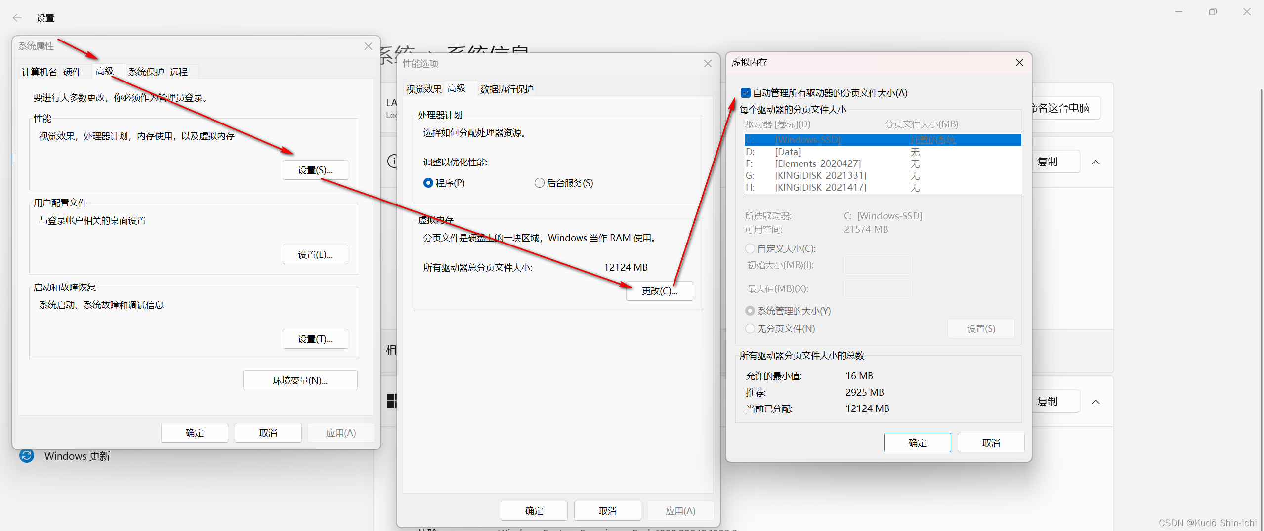
Task: Click 应用(A) in 系统属性 dialog
Action: 341,433
